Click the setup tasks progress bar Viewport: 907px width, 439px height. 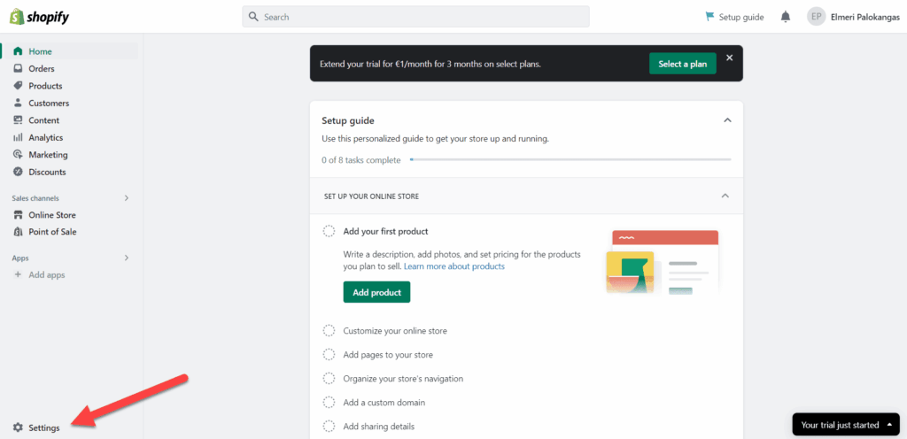(x=570, y=159)
